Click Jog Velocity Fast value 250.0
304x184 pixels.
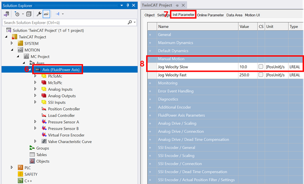(x=248, y=75)
